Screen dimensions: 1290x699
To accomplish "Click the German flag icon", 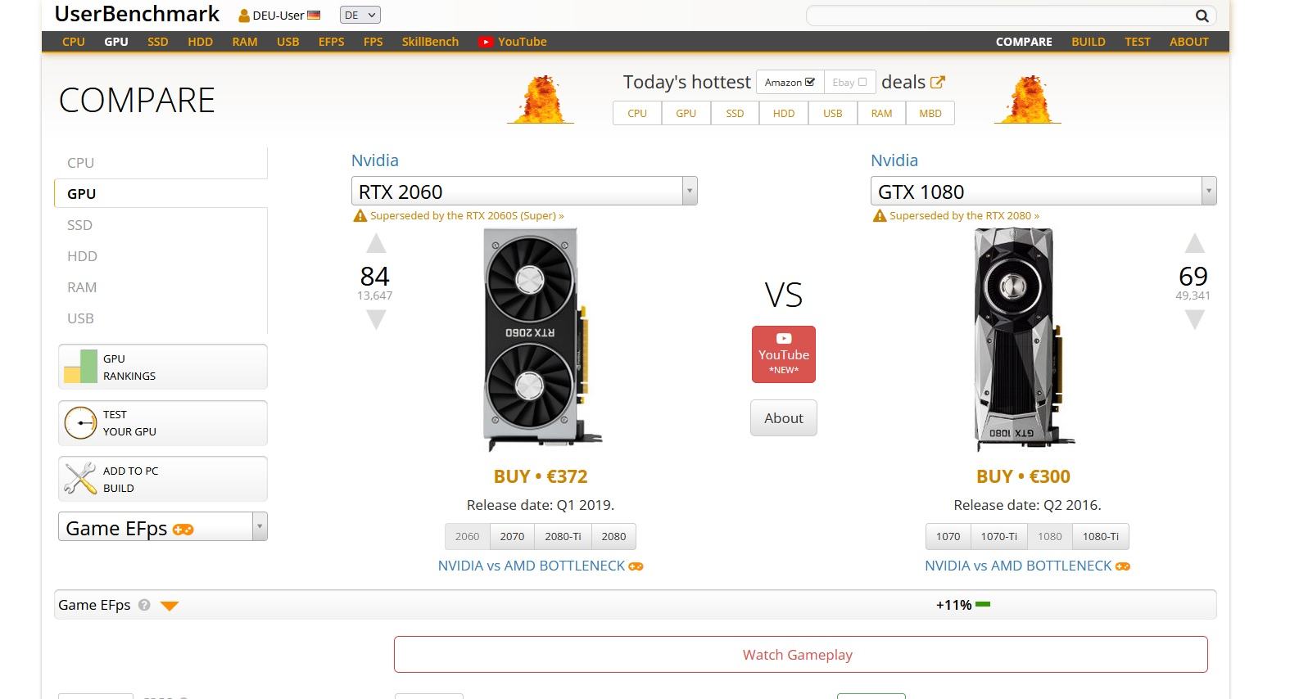I will 314,16.
